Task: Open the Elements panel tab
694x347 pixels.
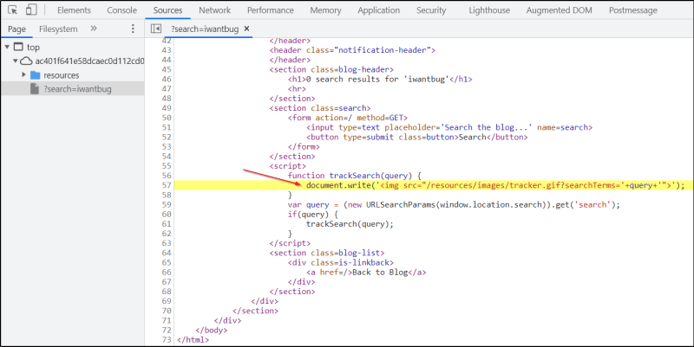Action: [74, 10]
